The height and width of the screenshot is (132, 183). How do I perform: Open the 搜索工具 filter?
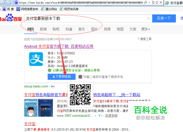145,39
